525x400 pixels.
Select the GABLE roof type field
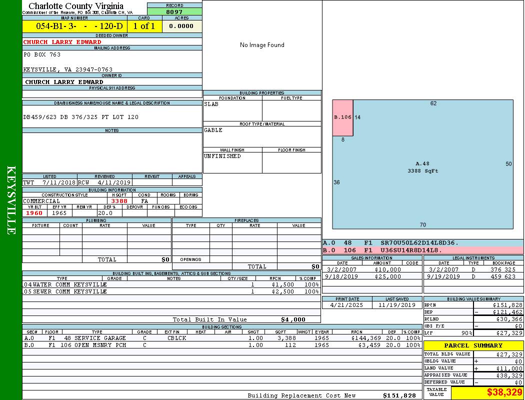213,130
